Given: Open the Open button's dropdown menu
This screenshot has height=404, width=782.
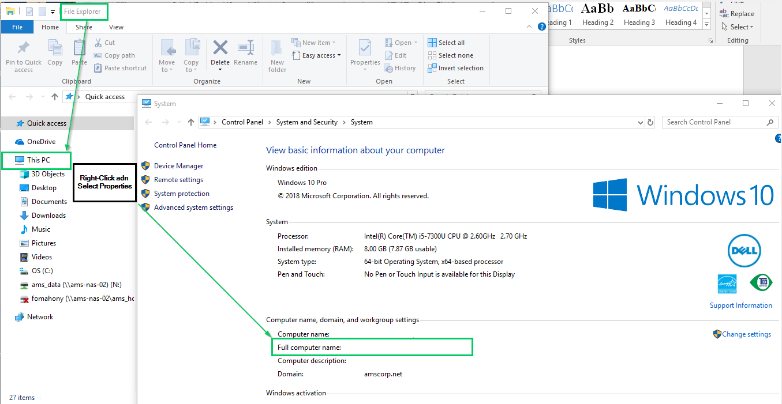Looking at the screenshot, I should click(x=416, y=43).
